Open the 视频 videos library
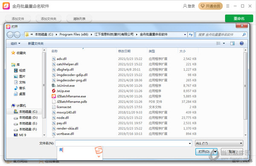 pyautogui.click(x=20, y=70)
